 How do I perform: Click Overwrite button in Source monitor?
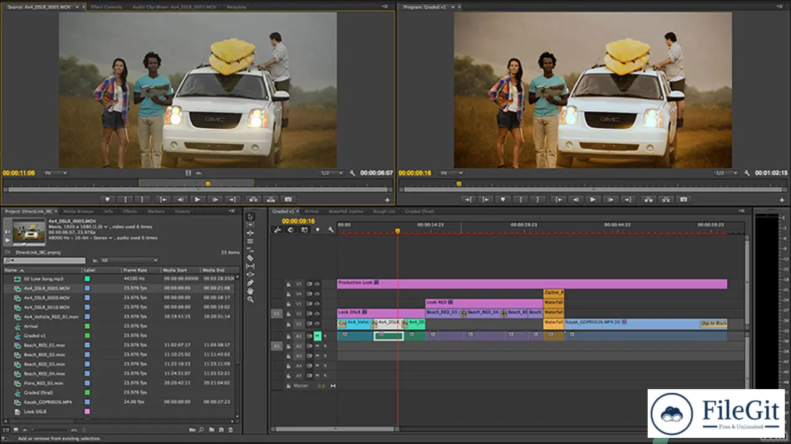[x=270, y=199]
